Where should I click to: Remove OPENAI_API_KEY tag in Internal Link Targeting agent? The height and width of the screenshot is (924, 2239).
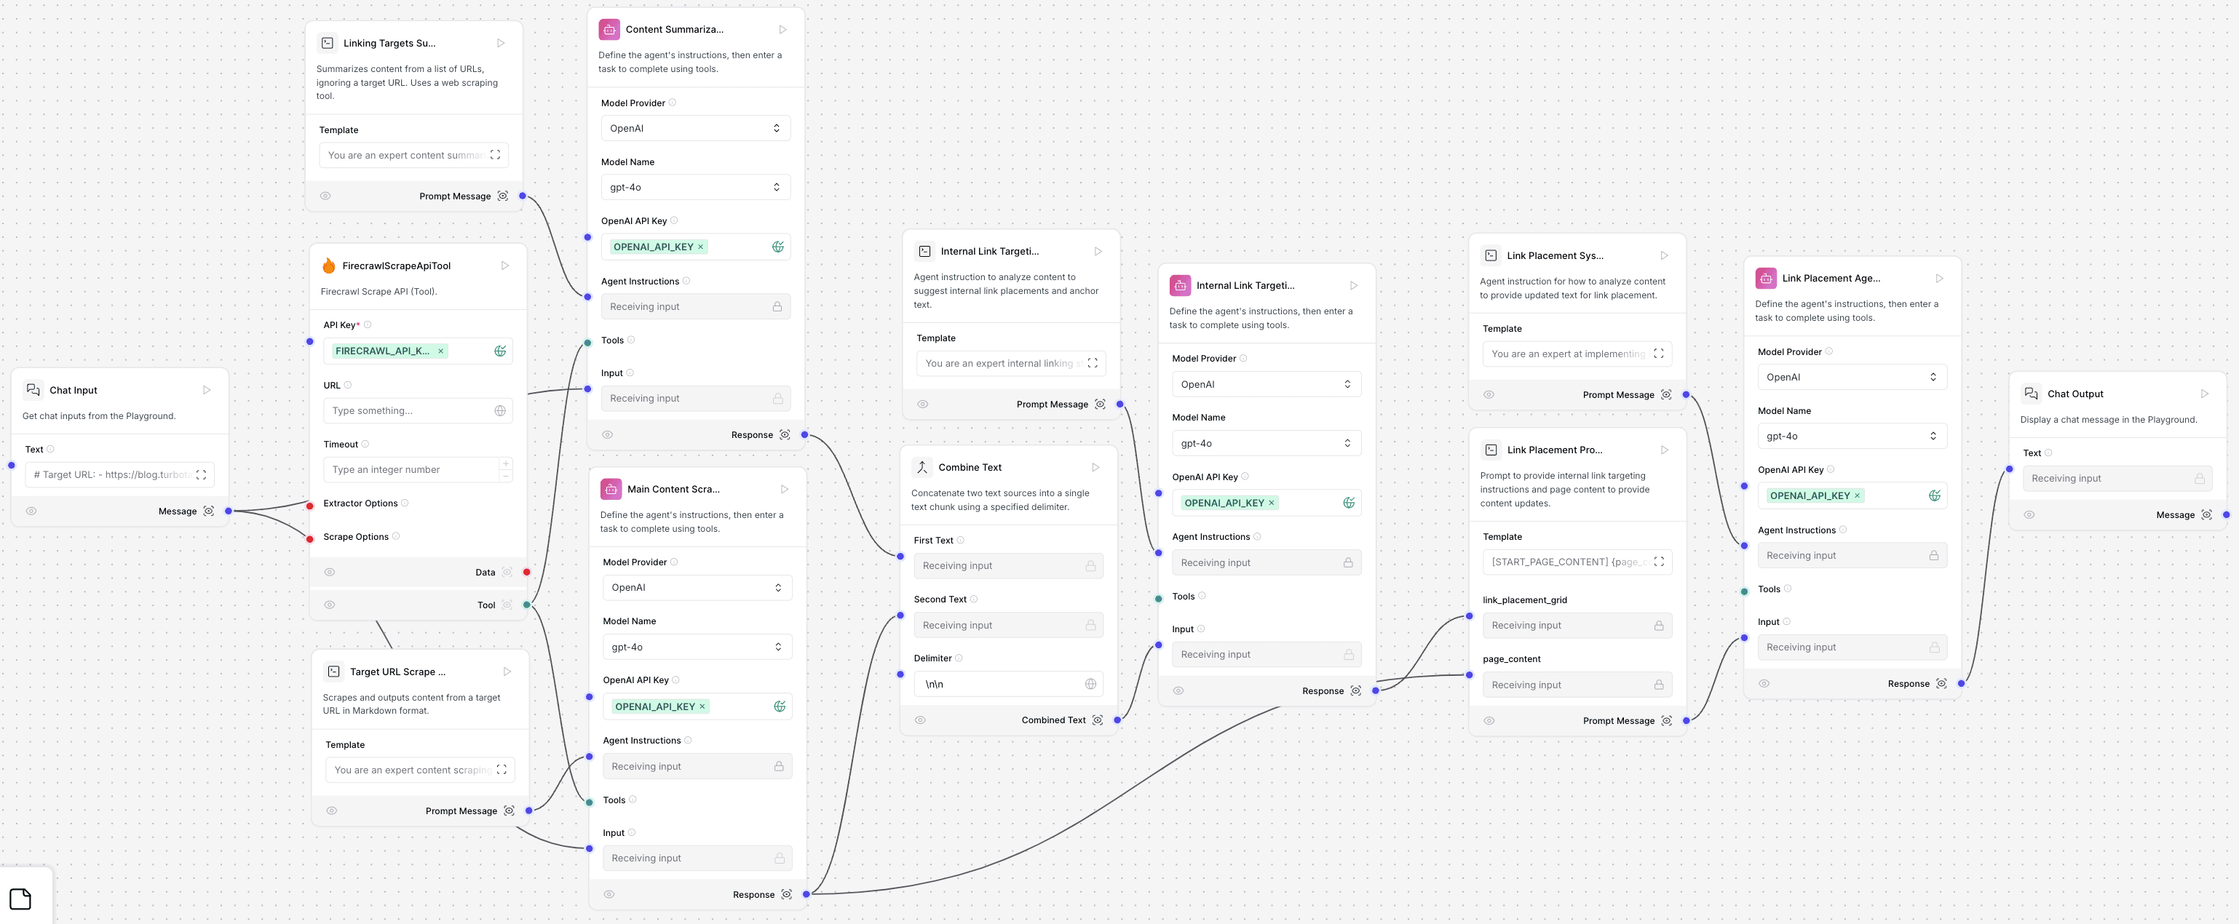1272,503
